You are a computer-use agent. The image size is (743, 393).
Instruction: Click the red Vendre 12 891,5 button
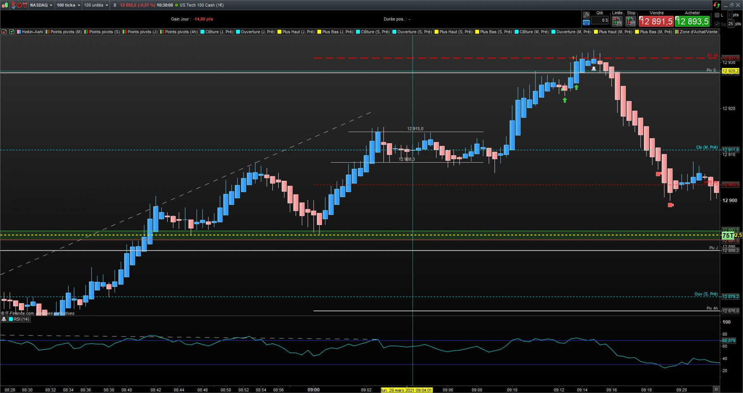click(656, 21)
